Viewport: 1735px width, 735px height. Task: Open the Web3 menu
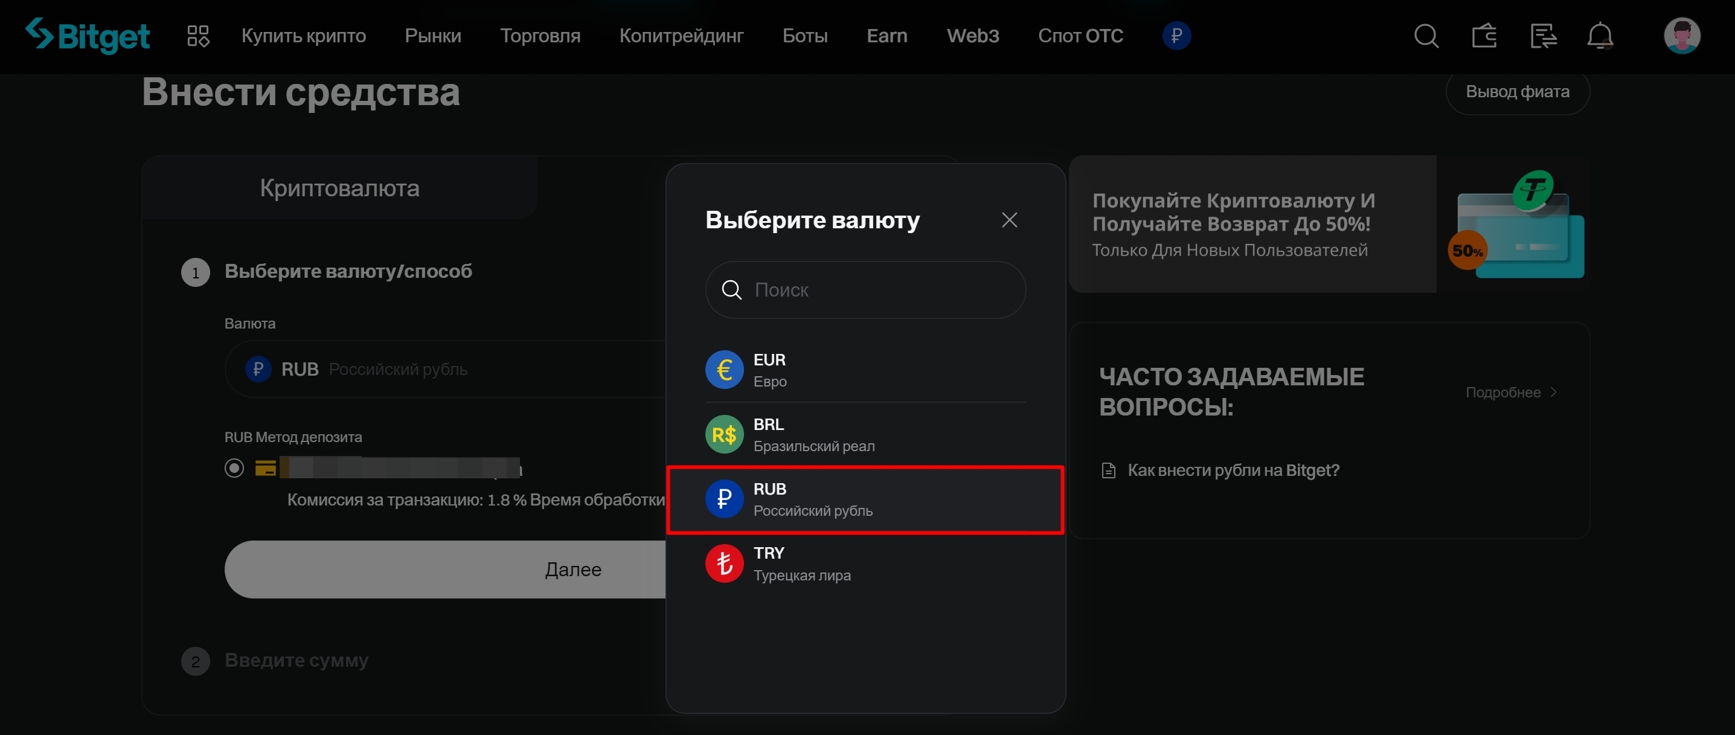point(972,36)
